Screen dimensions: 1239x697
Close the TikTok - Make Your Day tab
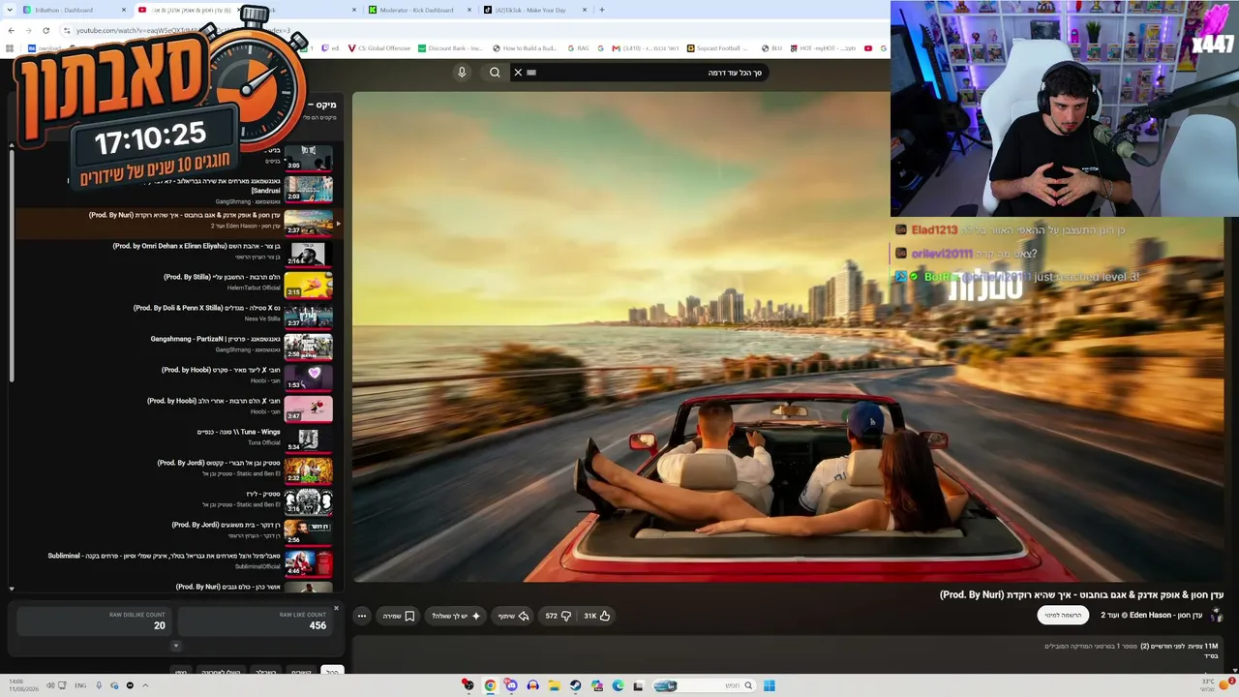(x=585, y=10)
